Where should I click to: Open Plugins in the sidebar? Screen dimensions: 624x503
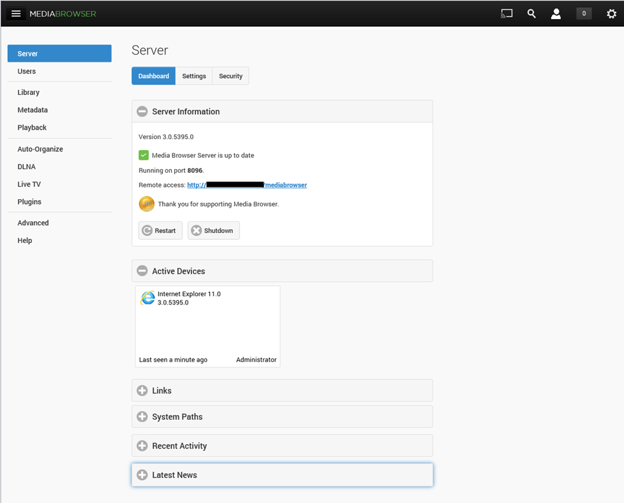point(29,202)
